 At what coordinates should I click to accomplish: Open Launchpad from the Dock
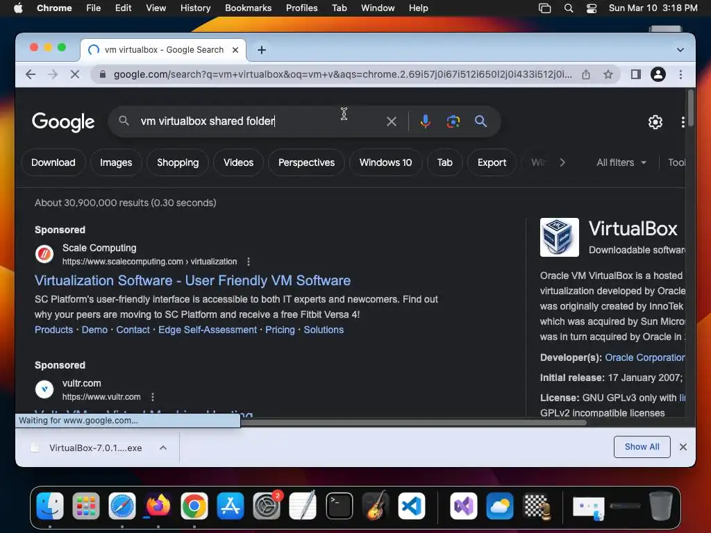(85, 505)
